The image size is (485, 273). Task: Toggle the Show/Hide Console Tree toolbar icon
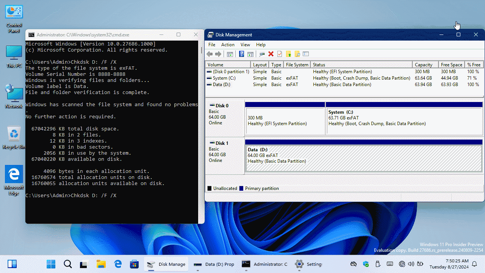[x=230, y=54]
